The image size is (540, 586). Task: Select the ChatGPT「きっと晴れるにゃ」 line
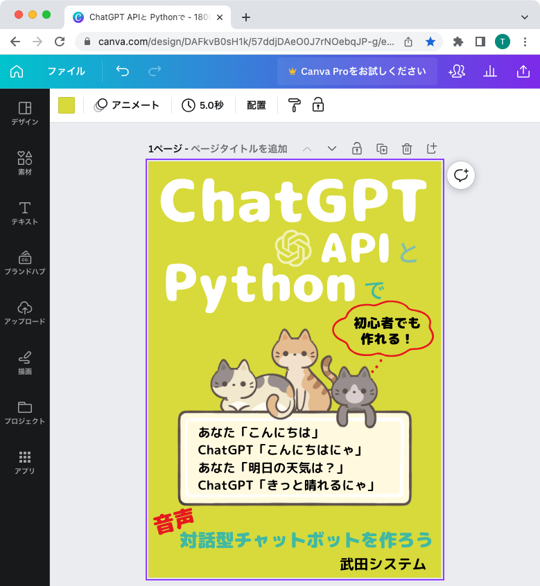286,485
